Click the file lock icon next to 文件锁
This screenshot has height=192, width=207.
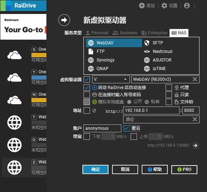pyautogui.click(x=176, y=102)
